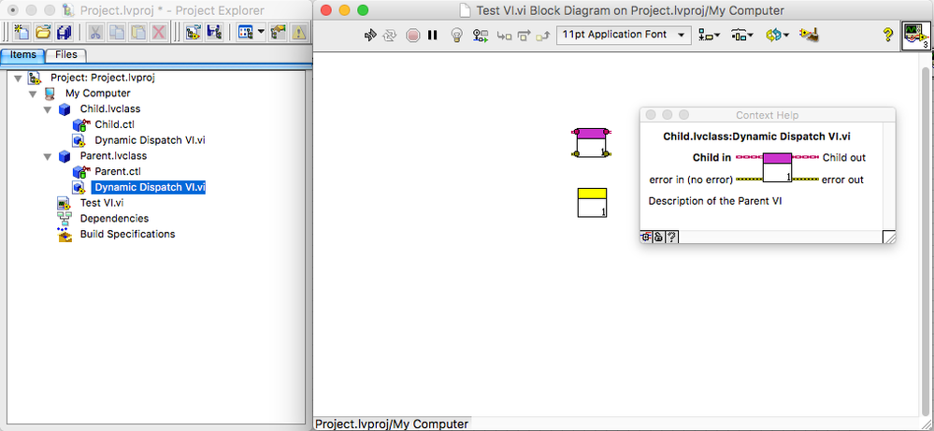Click New VI icon in Project Explorer toolbar
This screenshot has width=934, height=431.
coord(22,32)
